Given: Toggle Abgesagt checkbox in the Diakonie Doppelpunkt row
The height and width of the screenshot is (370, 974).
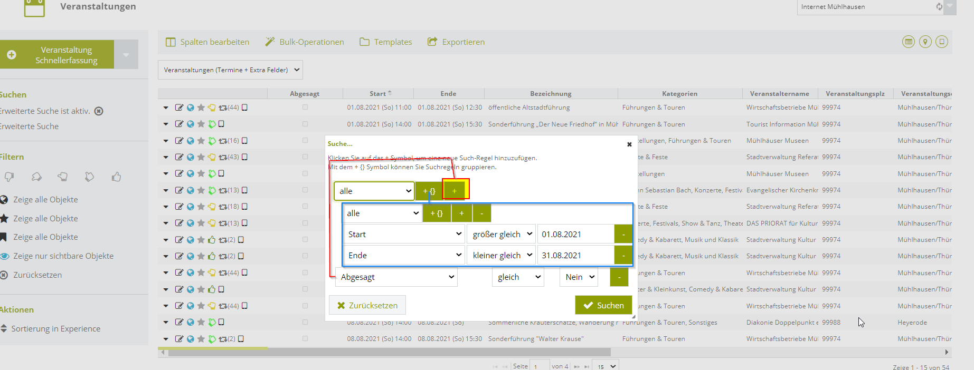Looking at the screenshot, I should tap(305, 322).
